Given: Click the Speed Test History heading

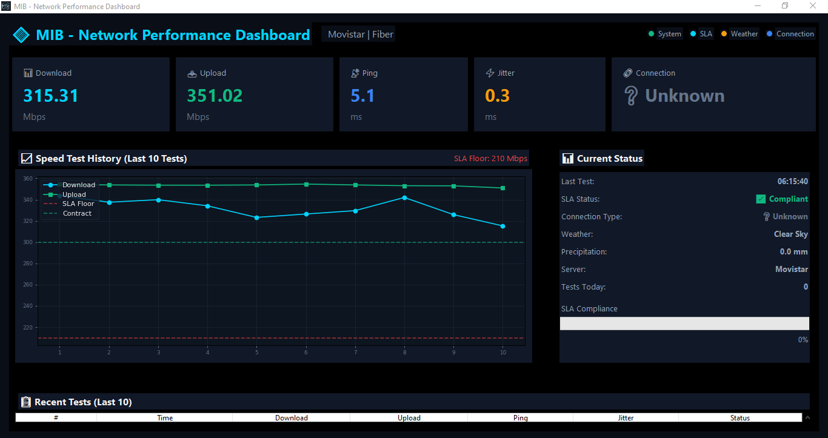Looking at the screenshot, I should pos(111,159).
